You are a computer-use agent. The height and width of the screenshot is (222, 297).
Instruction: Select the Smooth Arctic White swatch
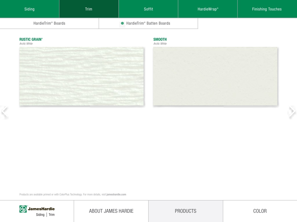(215, 76)
